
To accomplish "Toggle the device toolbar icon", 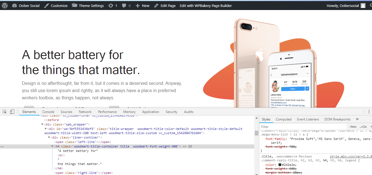I will (12, 112).
